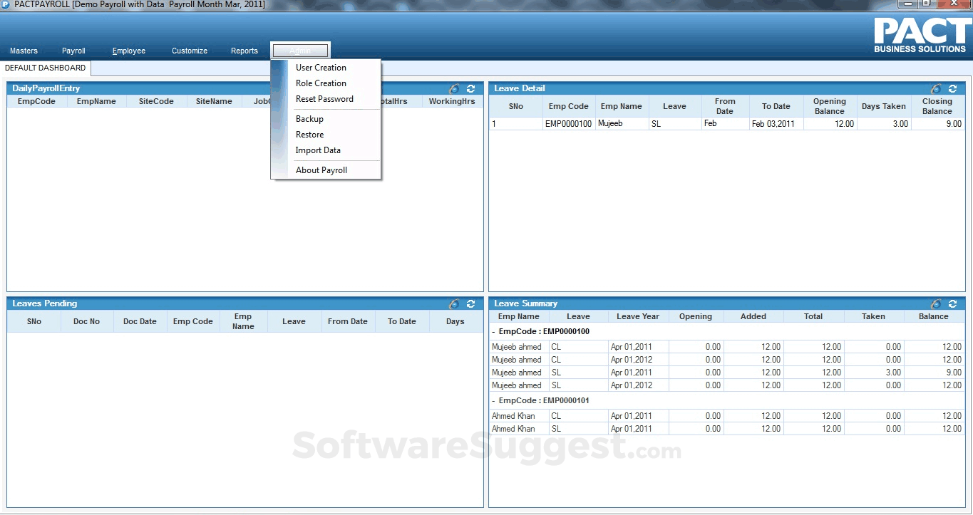
Task: Click the Closing Balance column header
Action: [x=937, y=106]
